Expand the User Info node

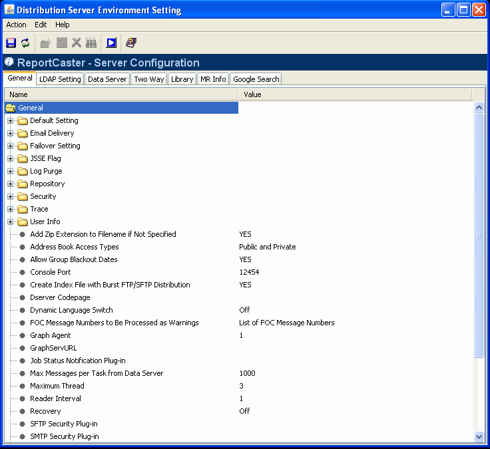click(x=10, y=222)
